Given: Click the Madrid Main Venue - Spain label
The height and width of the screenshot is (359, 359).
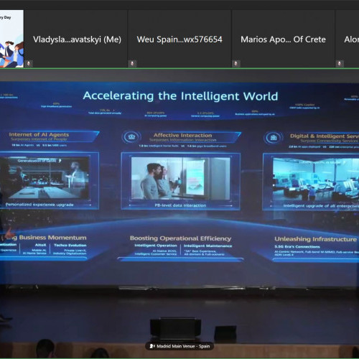Looking at the screenshot, I should [x=183, y=346].
